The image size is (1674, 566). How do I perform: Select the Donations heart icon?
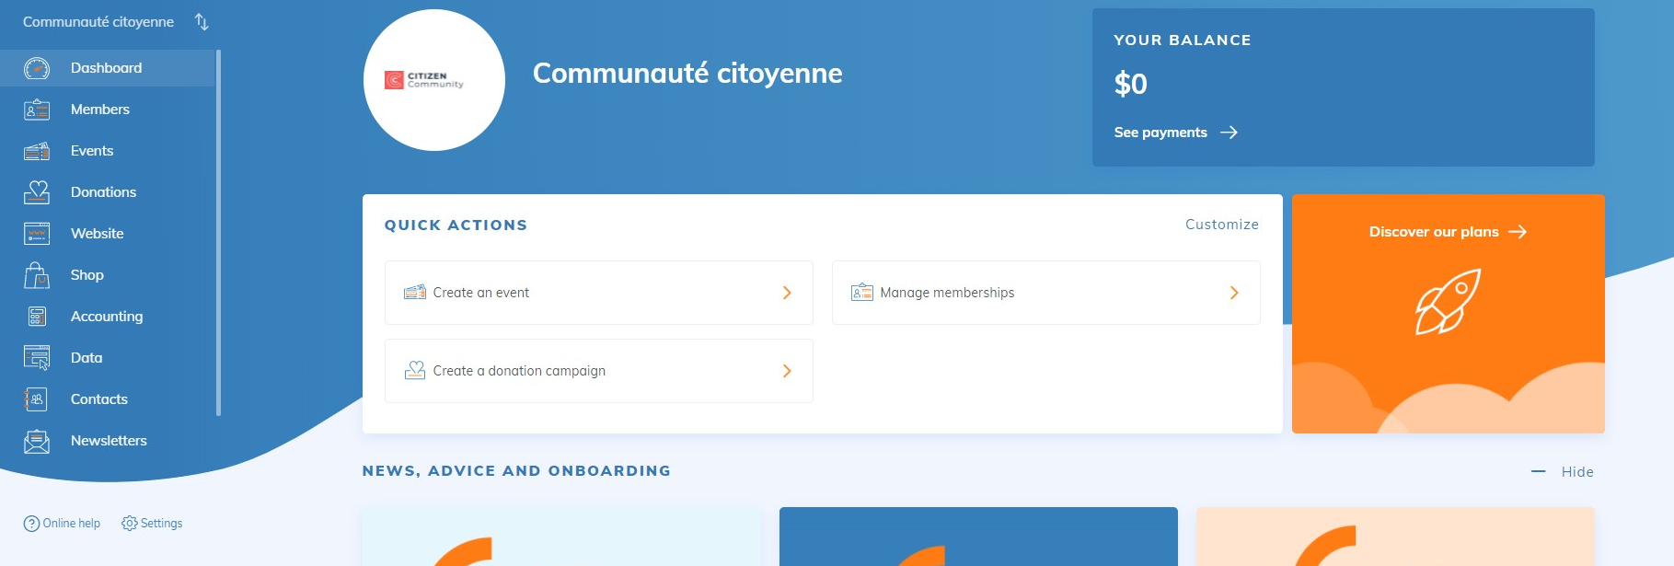pos(37,192)
